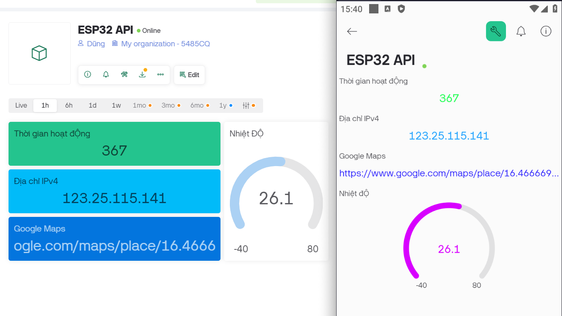The height and width of the screenshot is (316, 562).
Task: Click the Wi-Fi signal icon in phone status bar
Action: click(534, 9)
